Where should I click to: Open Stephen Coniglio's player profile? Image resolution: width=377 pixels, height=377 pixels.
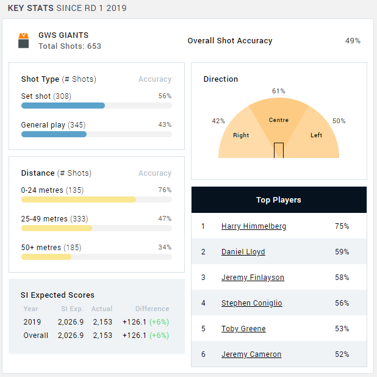pos(251,303)
